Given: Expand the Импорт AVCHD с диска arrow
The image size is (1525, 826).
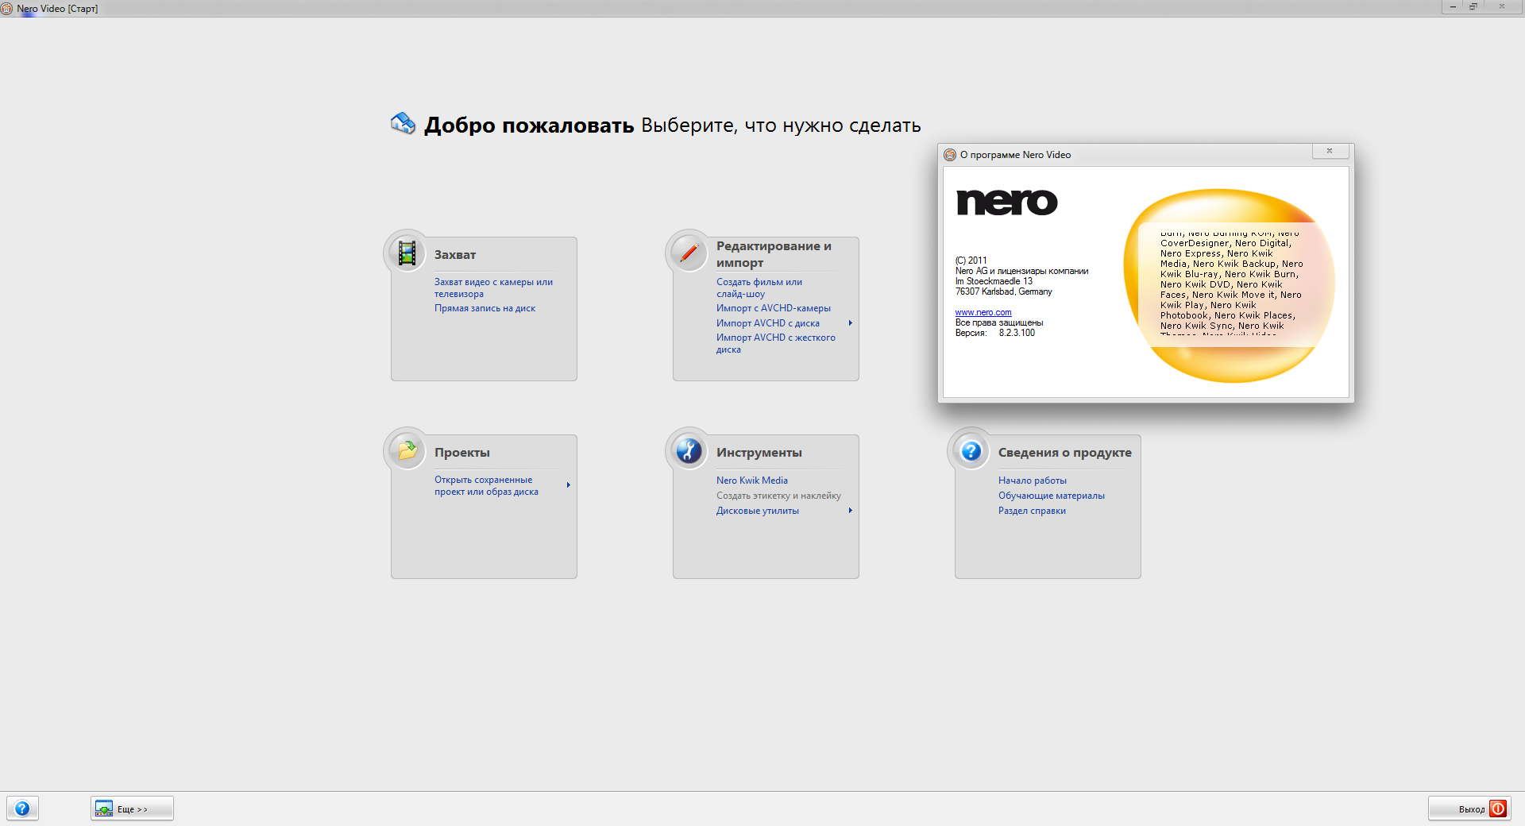Looking at the screenshot, I should 850,323.
